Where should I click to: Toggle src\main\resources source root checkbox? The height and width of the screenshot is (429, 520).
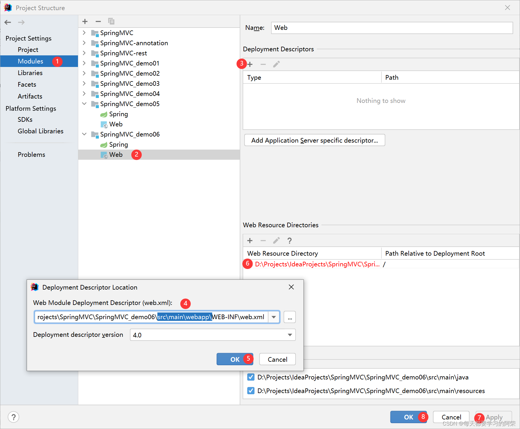[x=251, y=391]
